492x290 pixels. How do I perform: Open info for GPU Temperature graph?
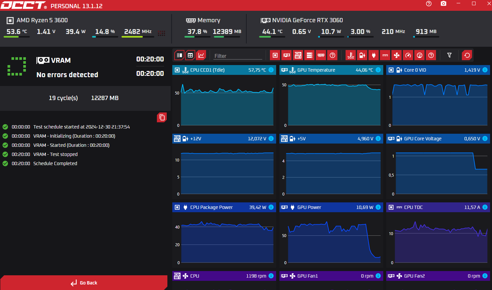point(378,70)
